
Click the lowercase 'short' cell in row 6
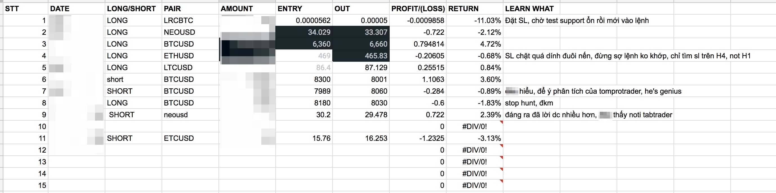tap(115, 80)
